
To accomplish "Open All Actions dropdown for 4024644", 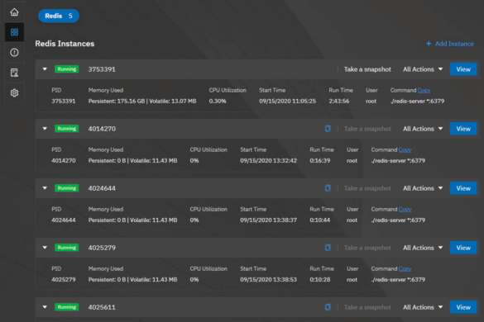I will click(423, 188).
